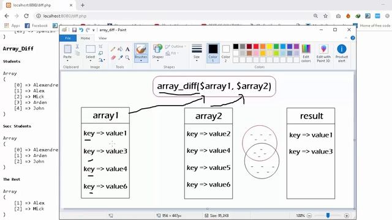Open the Facebook bookmark
Screen dimensions: 392x220
point(36,26)
